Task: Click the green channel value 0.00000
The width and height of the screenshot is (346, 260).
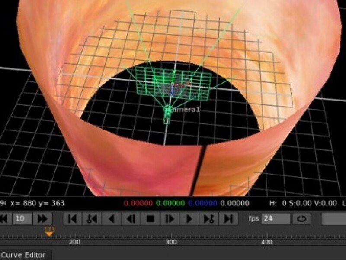Action: (170, 203)
